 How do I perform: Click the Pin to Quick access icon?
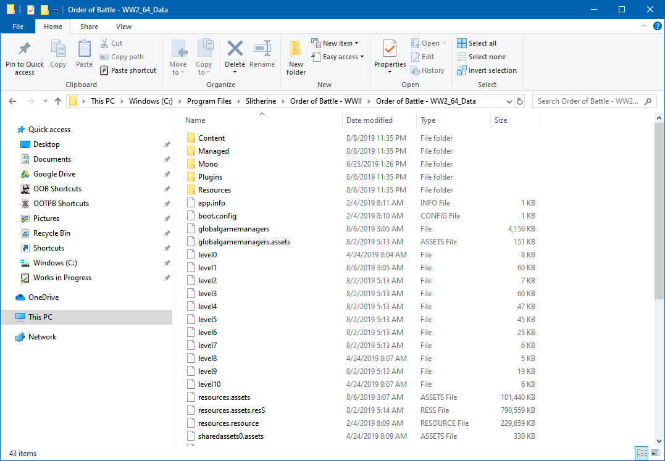pos(25,49)
